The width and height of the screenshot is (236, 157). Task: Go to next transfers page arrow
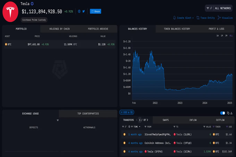tap(147, 120)
